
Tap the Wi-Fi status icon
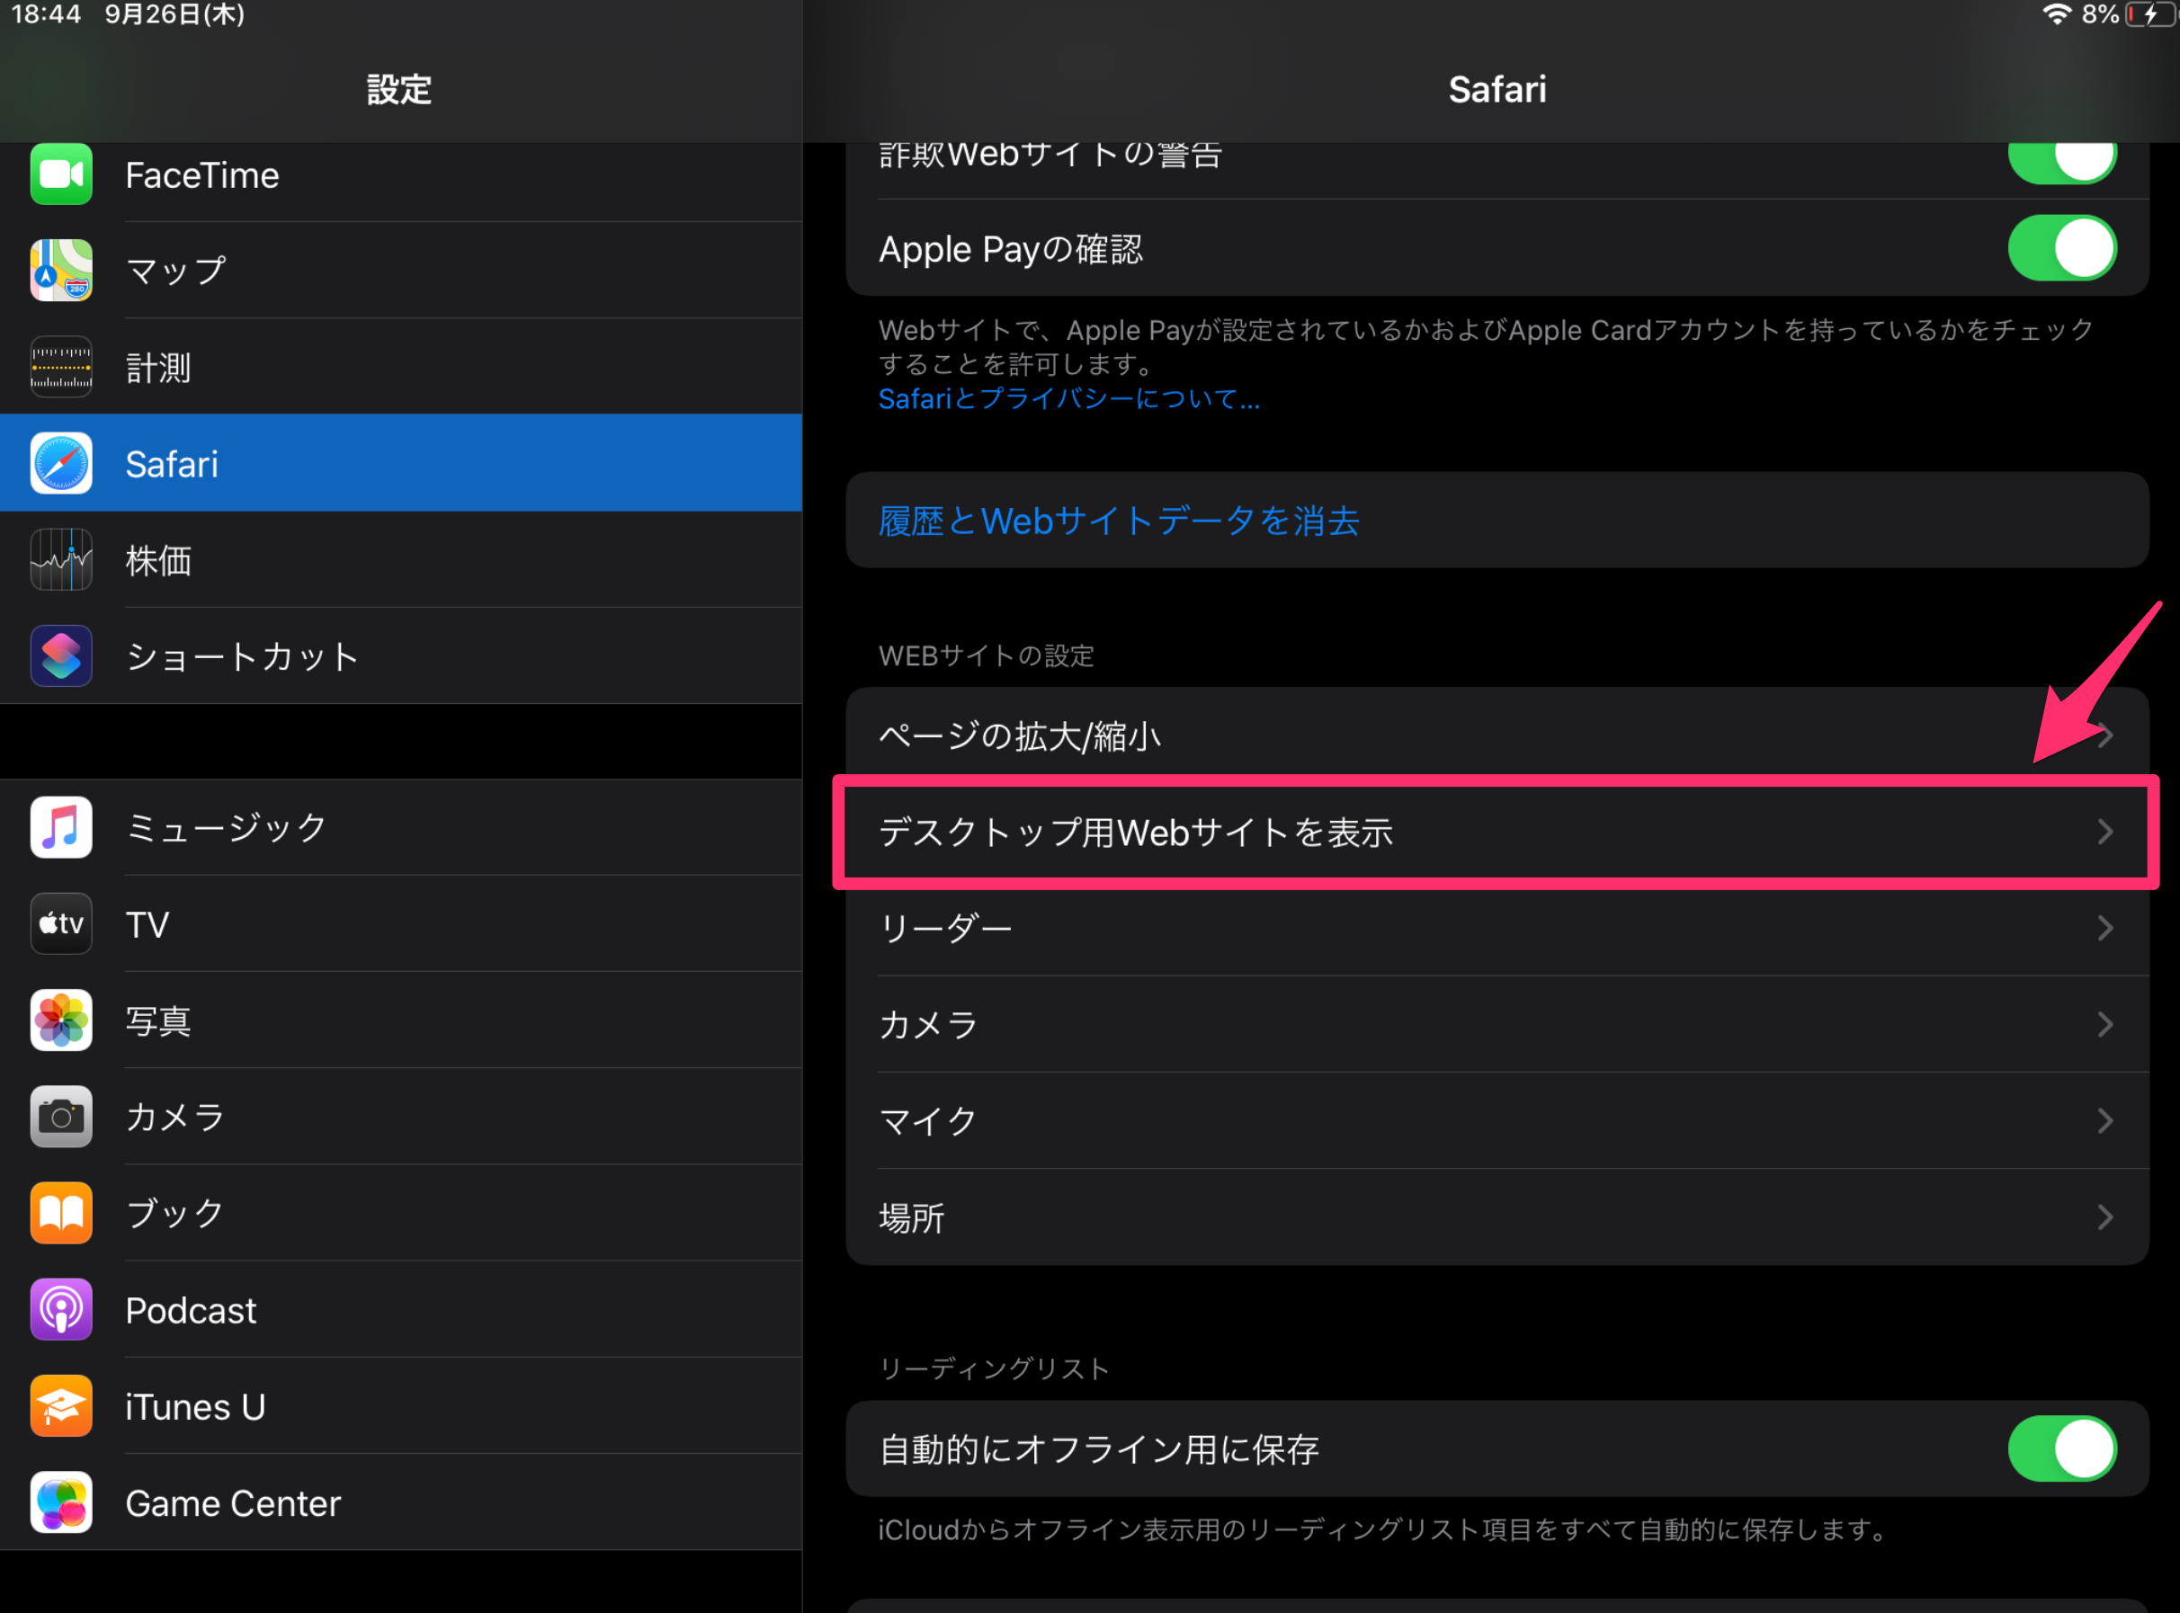[x=2057, y=13]
